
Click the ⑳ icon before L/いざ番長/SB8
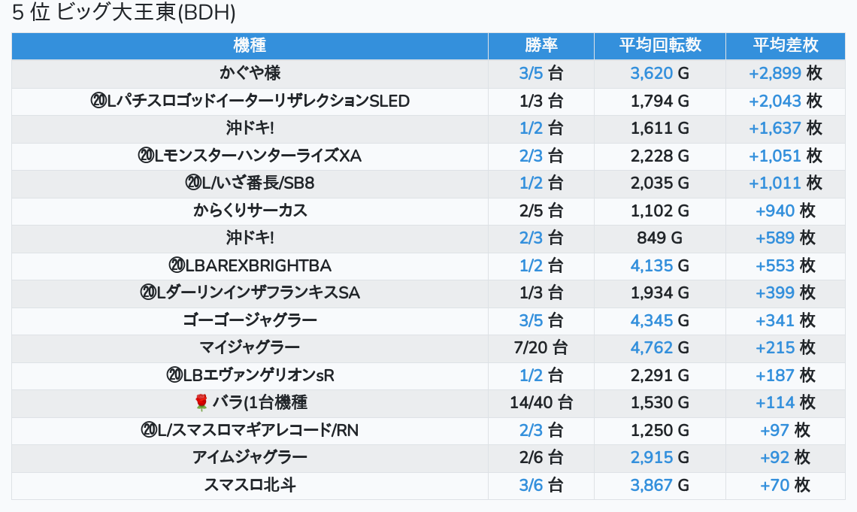point(192,183)
